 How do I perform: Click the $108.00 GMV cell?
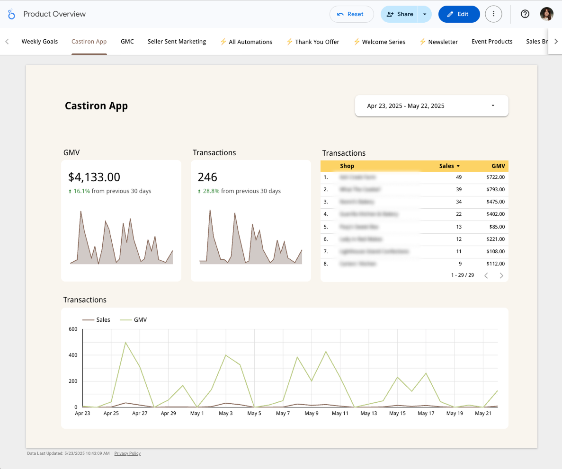pos(496,251)
